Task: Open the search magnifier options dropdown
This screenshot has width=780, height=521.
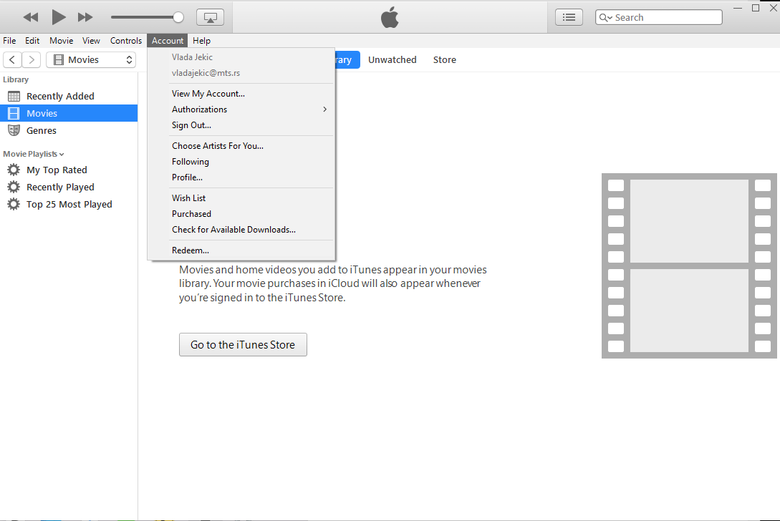Action: tap(605, 17)
